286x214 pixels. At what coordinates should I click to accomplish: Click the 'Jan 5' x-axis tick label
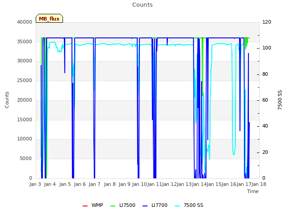click(x=65, y=184)
